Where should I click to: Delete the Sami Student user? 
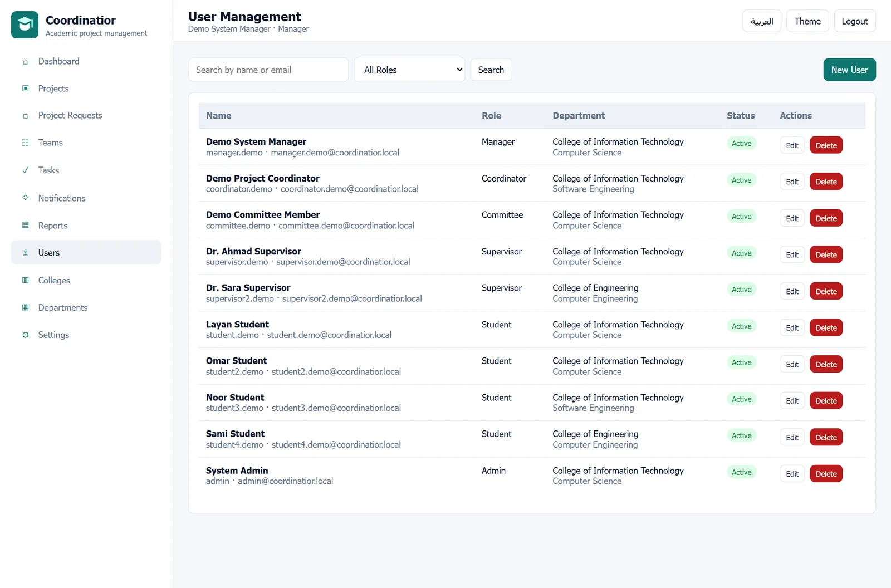[x=826, y=437]
